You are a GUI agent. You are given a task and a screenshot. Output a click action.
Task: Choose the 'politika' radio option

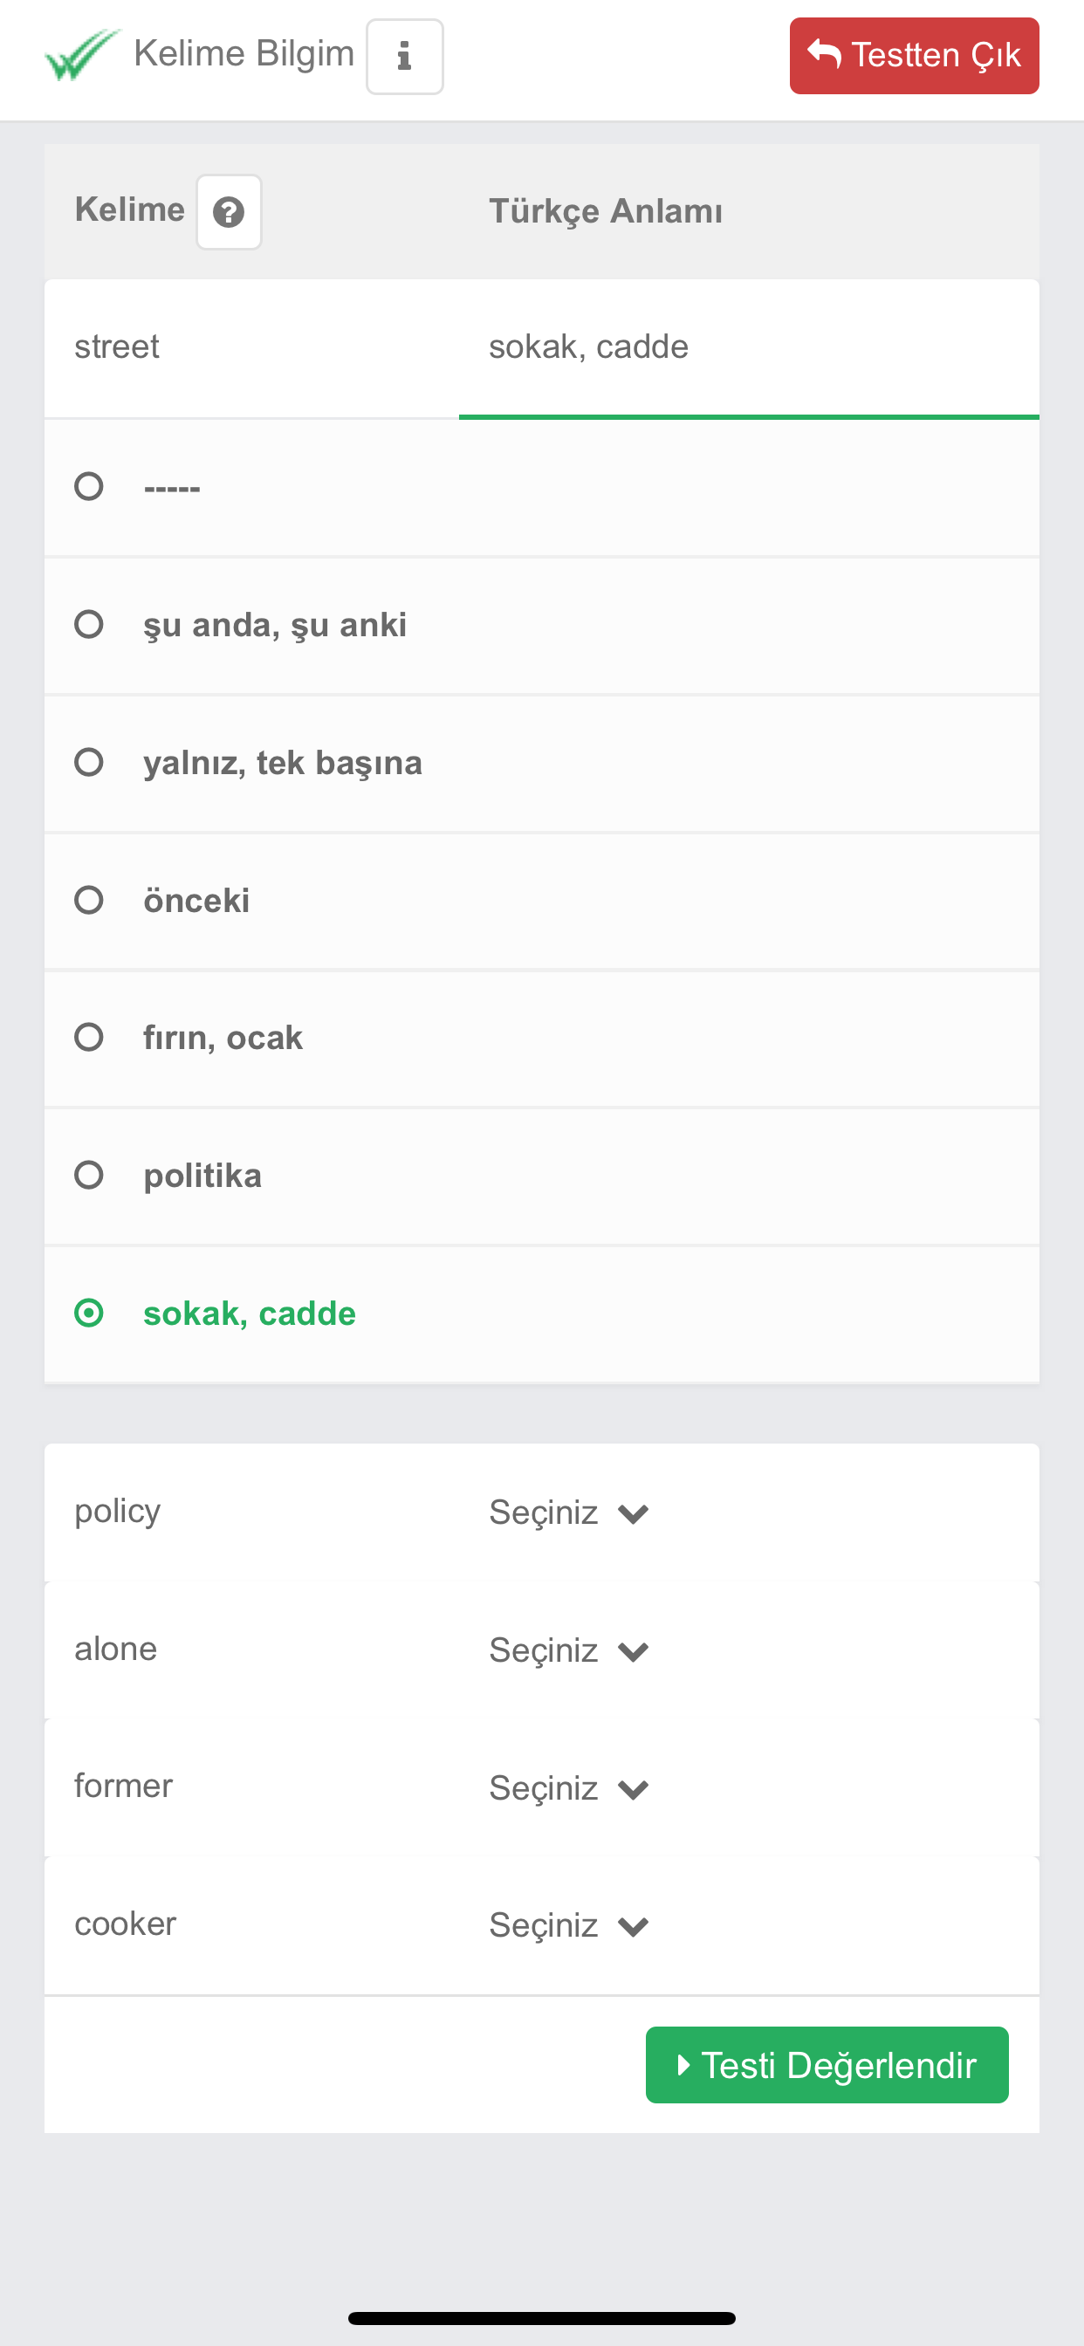pos(88,1175)
